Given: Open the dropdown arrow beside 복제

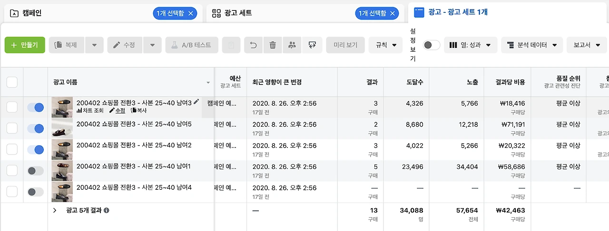Looking at the screenshot, I should click(x=95, y=45).
